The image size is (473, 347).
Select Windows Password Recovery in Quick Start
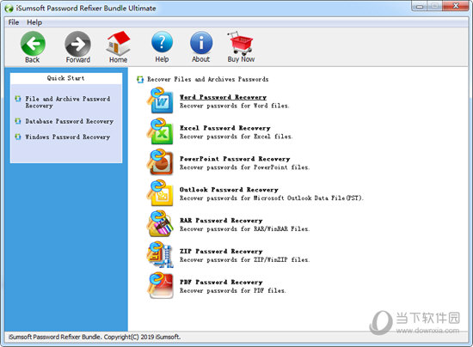pos(68,137)
